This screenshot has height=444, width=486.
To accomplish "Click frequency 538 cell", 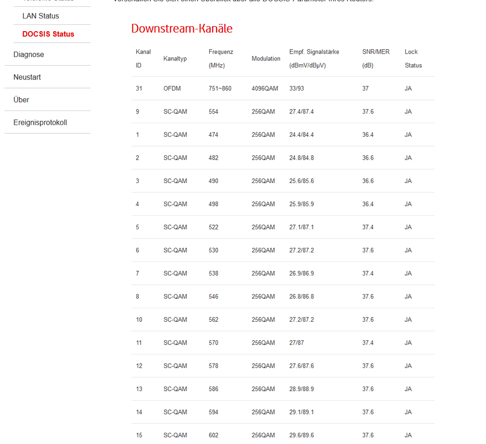I will click(x=213, y=274).
